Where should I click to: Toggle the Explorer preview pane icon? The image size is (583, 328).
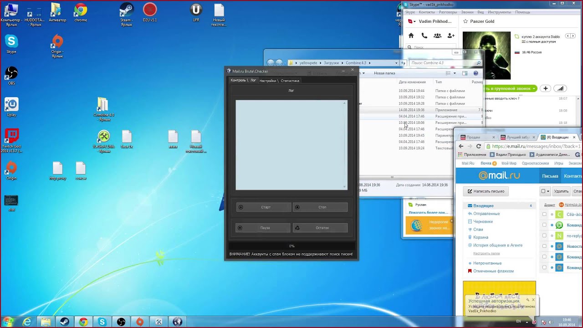[x=465, y=73]
